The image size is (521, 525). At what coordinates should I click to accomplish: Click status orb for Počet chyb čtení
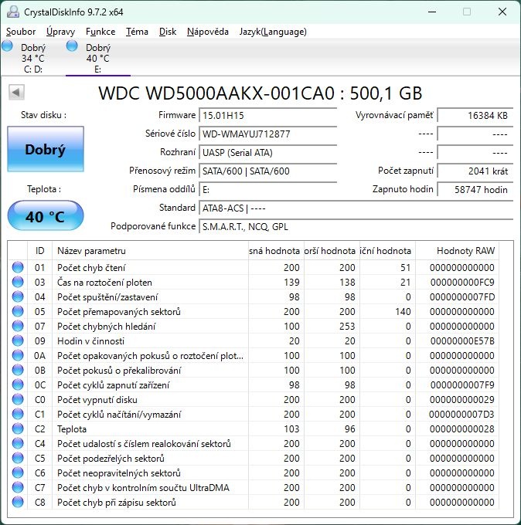18,268
